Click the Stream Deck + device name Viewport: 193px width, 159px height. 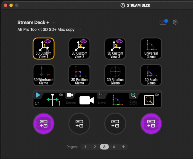point(33,22)
